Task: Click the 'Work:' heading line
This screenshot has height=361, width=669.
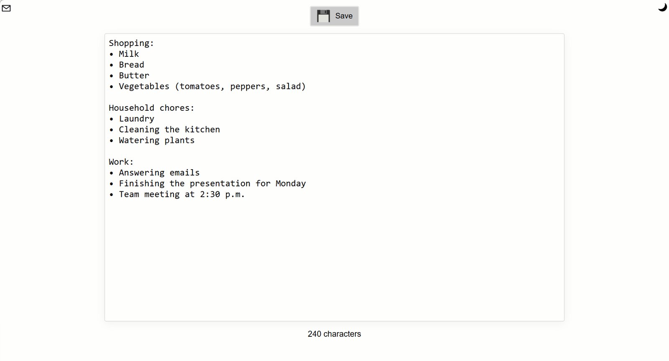Action: tap(121, 162)
